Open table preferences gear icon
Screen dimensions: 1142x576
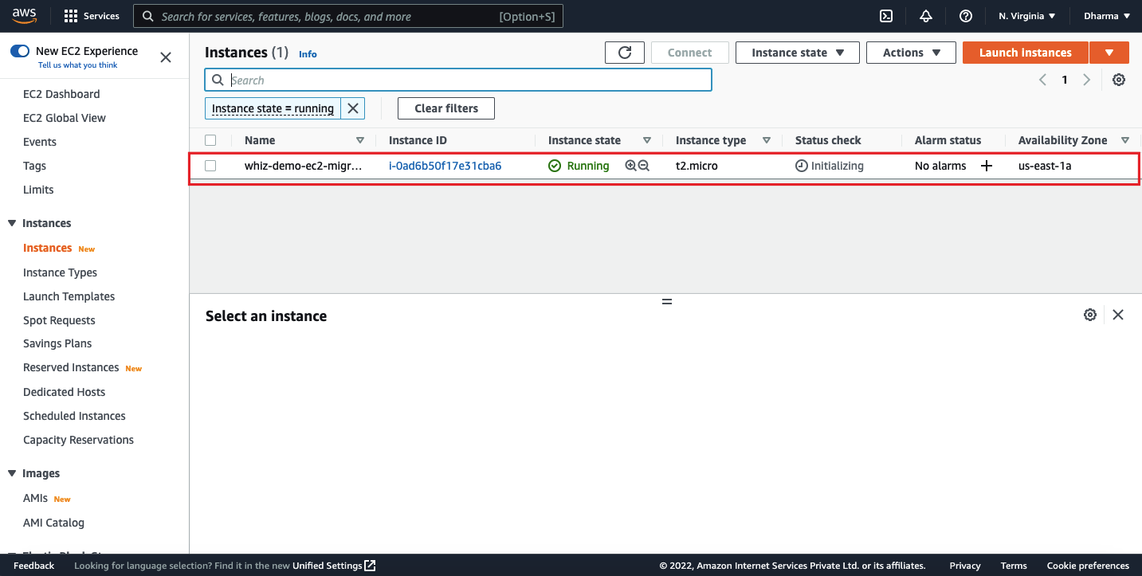click(1119, 80)
